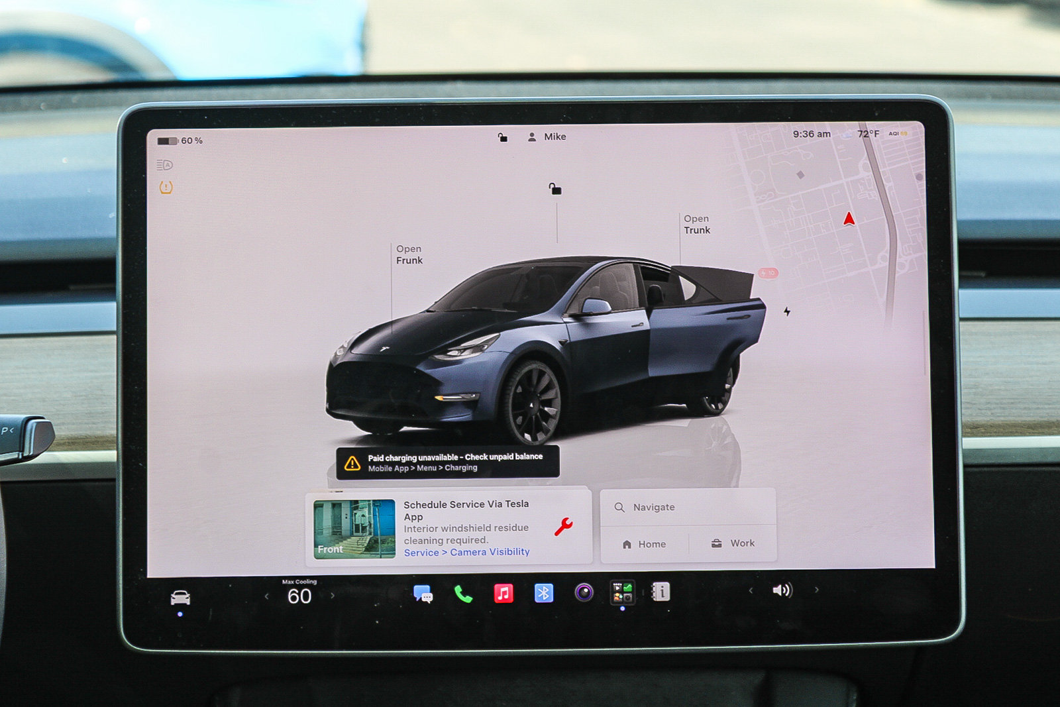Tap Open Trunk
Image resolution: width=1060 pixels, height=707 pixels.
coord(697,224)
